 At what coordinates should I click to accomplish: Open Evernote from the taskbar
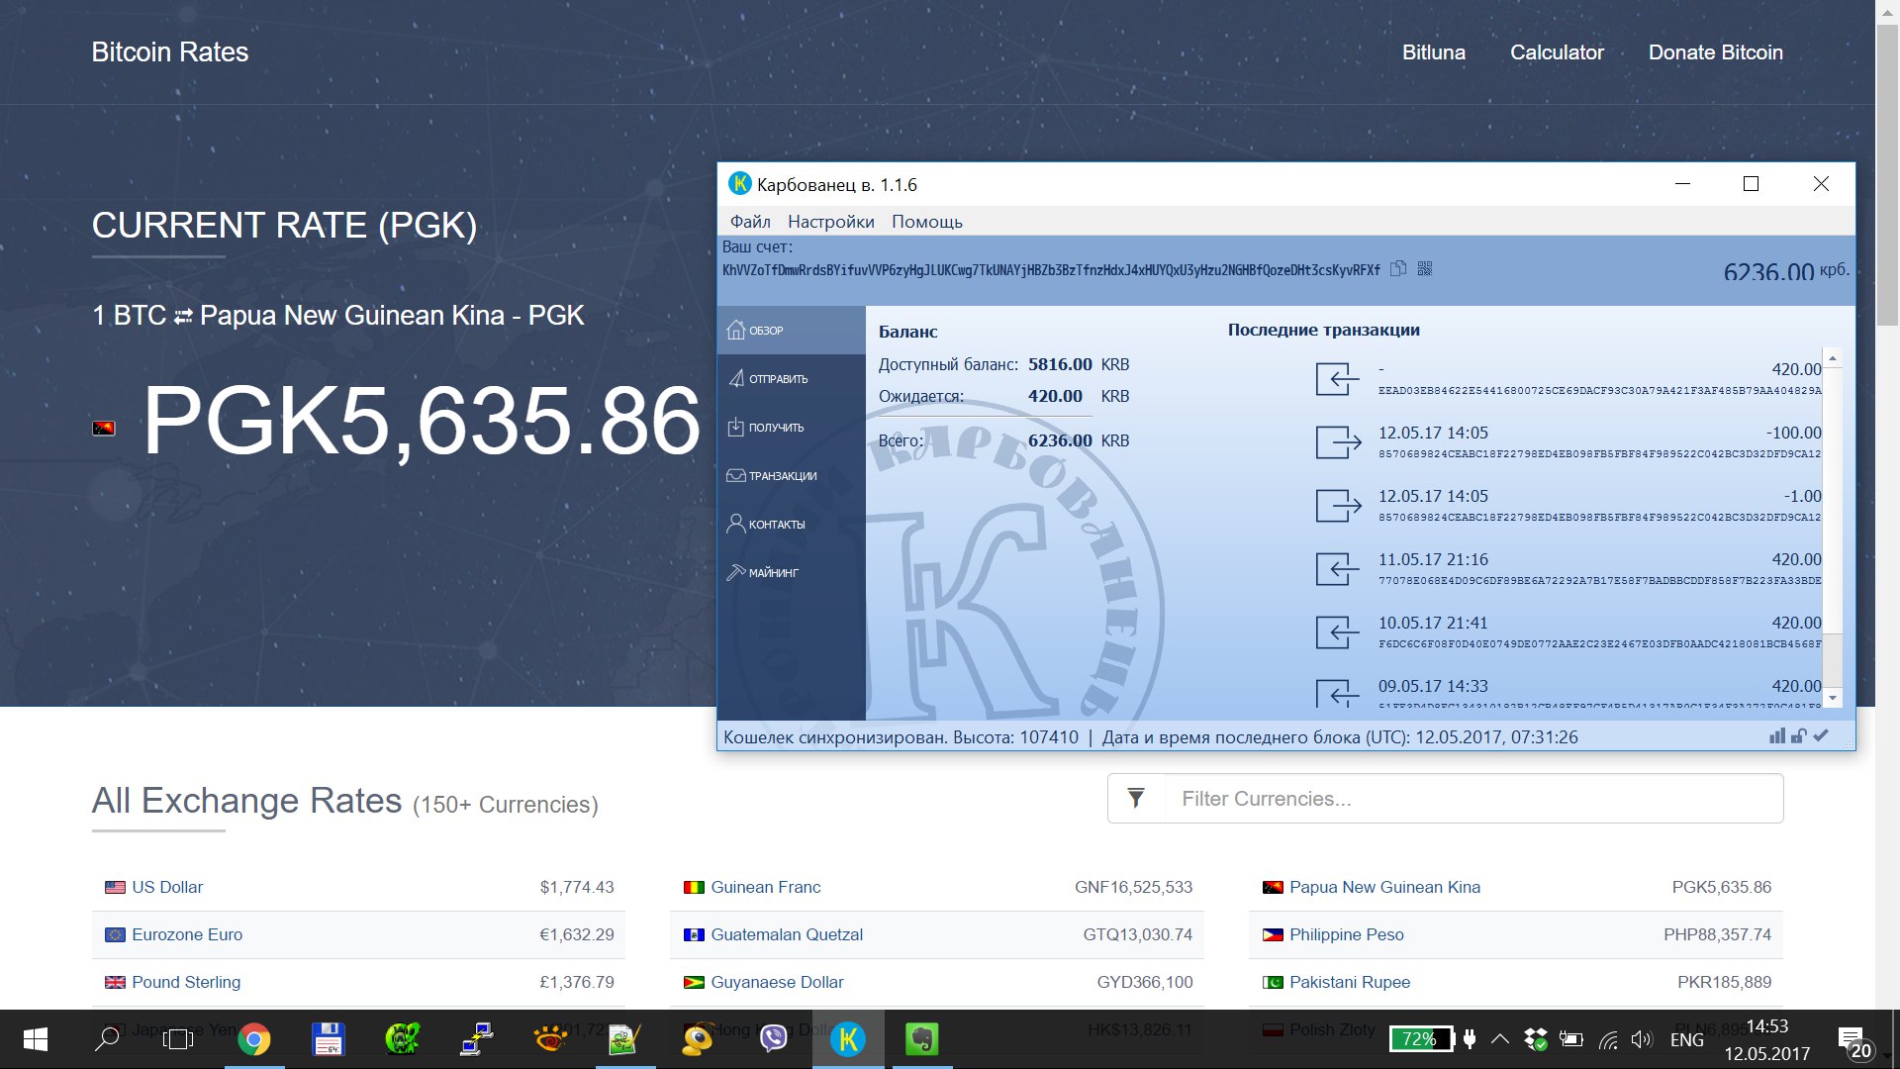click(922, 1039)
